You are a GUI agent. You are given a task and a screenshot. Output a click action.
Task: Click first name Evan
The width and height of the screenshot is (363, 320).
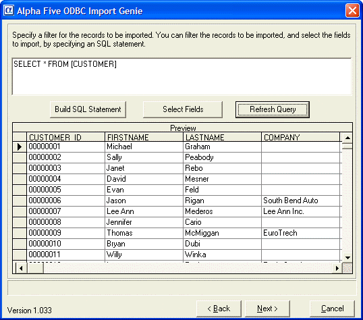coord(144,190)
